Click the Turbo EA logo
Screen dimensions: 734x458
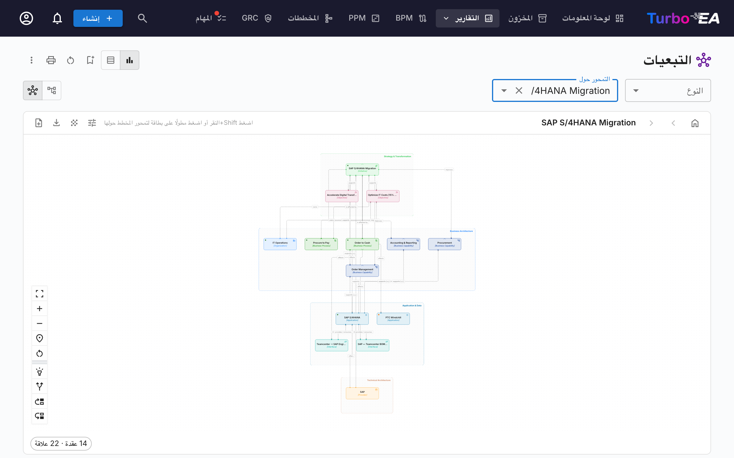tap(683, 18)
